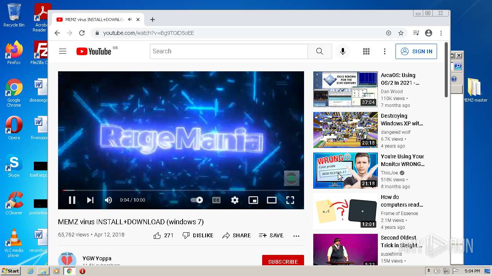Viewport: 492px width, 276px height.
Task: Click the SIGN IN button
Action: pyautogui.click(x=416, y=51)
